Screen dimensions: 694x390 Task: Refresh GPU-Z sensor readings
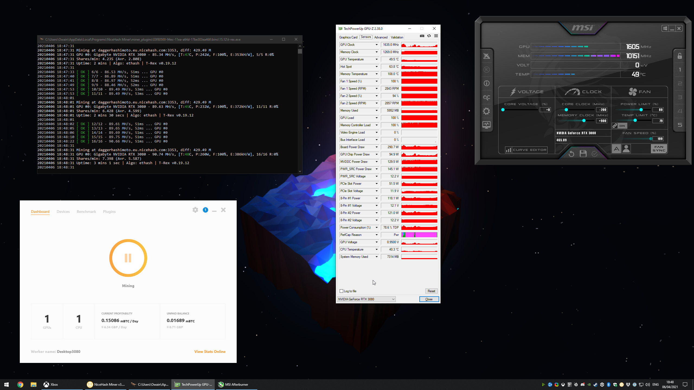429,36
